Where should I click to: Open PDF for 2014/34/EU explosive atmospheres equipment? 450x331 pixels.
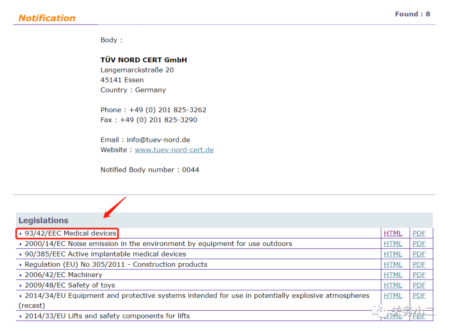(x=419, y=296)
